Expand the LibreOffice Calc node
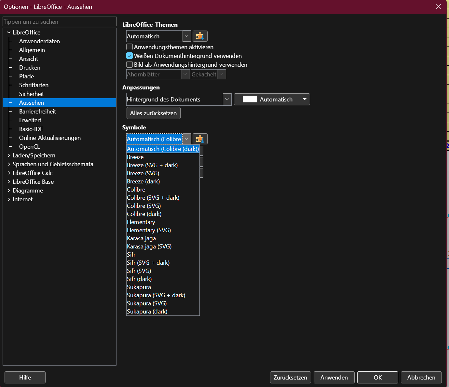 click(x=9, y=173)
